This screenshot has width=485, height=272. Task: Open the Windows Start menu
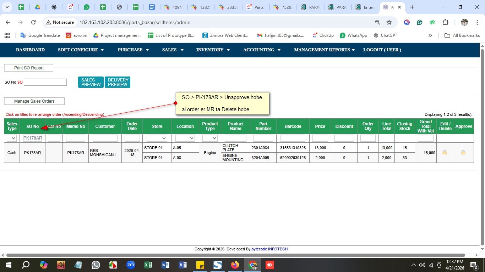[x=8, y=265]
